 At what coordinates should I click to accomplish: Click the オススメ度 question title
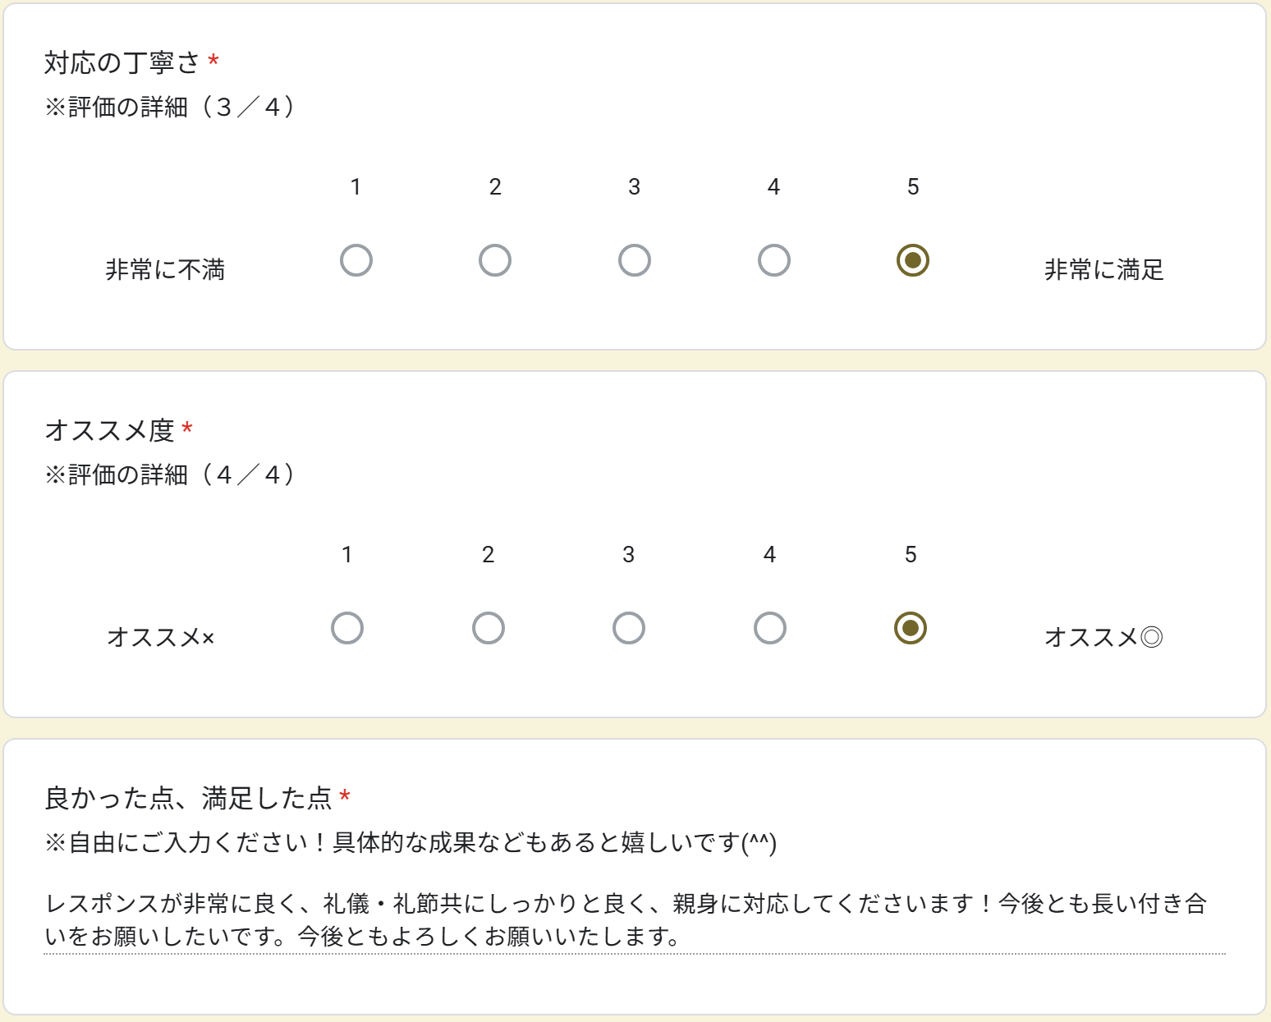(109, 430)
